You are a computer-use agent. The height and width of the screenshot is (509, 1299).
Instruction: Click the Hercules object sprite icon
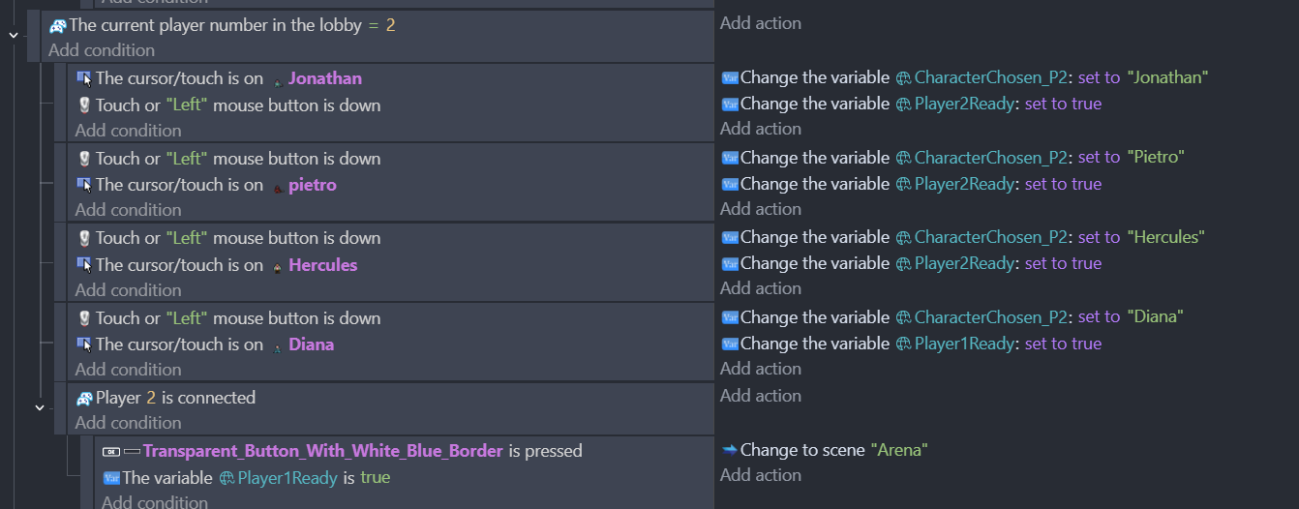tap(278, 266)
